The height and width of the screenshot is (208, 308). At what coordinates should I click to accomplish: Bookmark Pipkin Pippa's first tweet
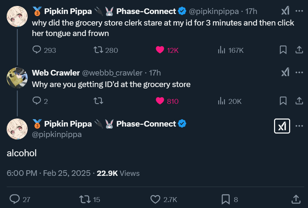tap(283, 50)
